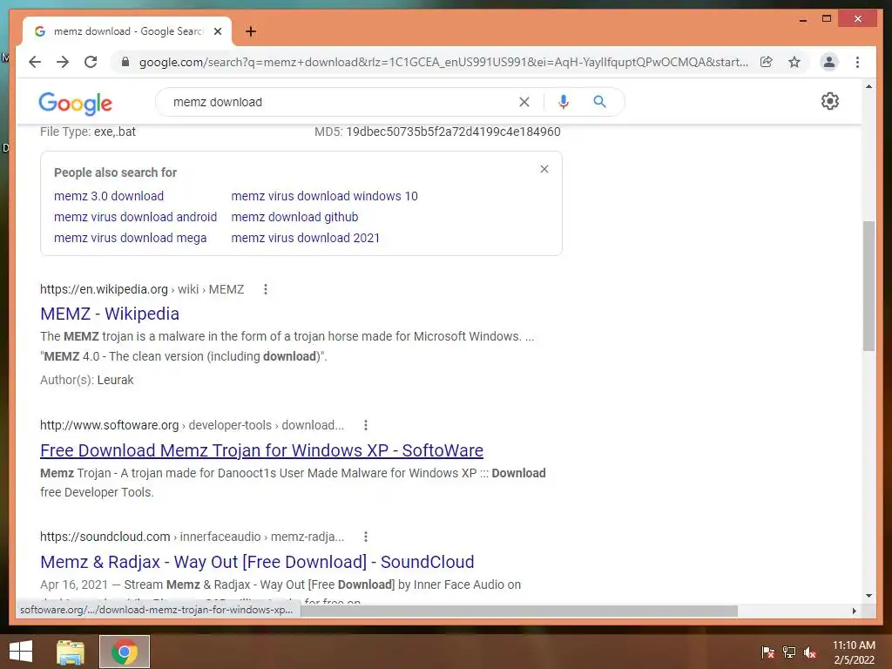Search memz virus download mega
The height and width of the screenshot is (669, 892).
[131, 238]
